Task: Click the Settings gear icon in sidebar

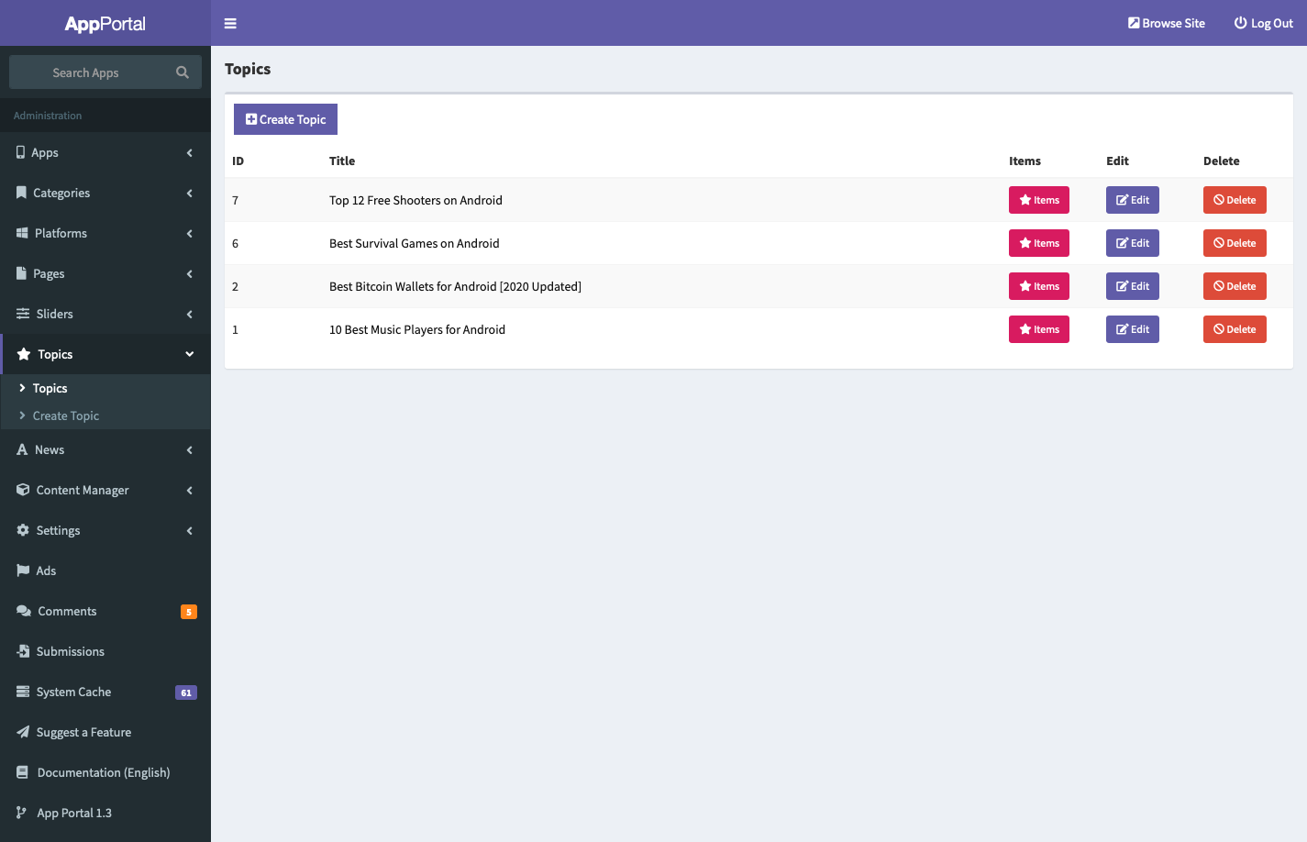Action: [23, 530]
